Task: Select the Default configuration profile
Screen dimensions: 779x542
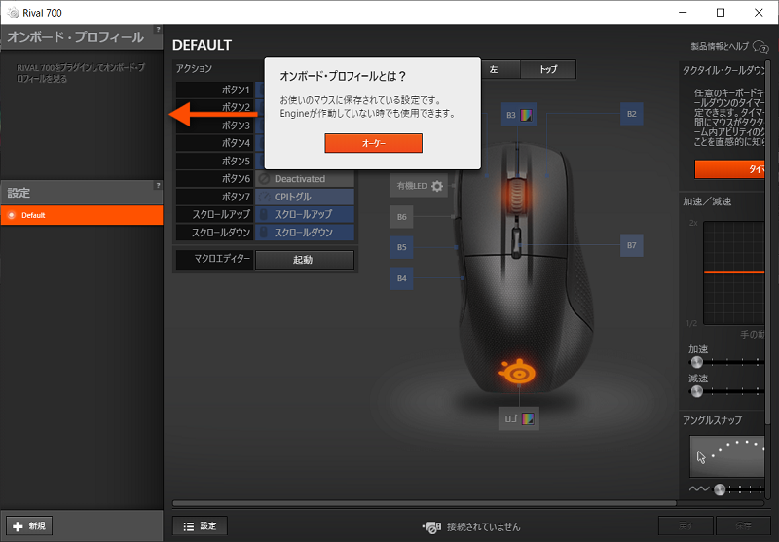Action: (82, 215)
